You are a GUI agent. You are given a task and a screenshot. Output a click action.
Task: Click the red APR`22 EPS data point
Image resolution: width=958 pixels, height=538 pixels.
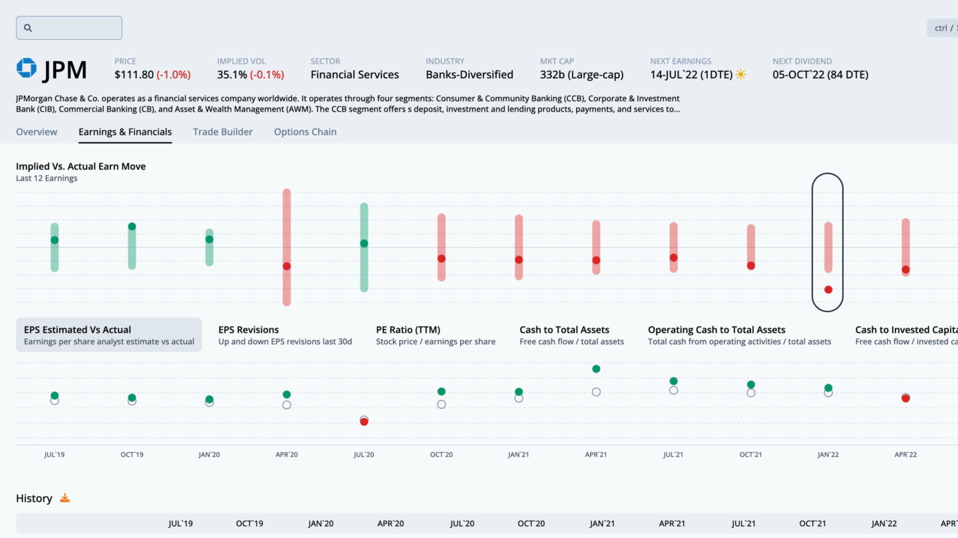(905, 398)
